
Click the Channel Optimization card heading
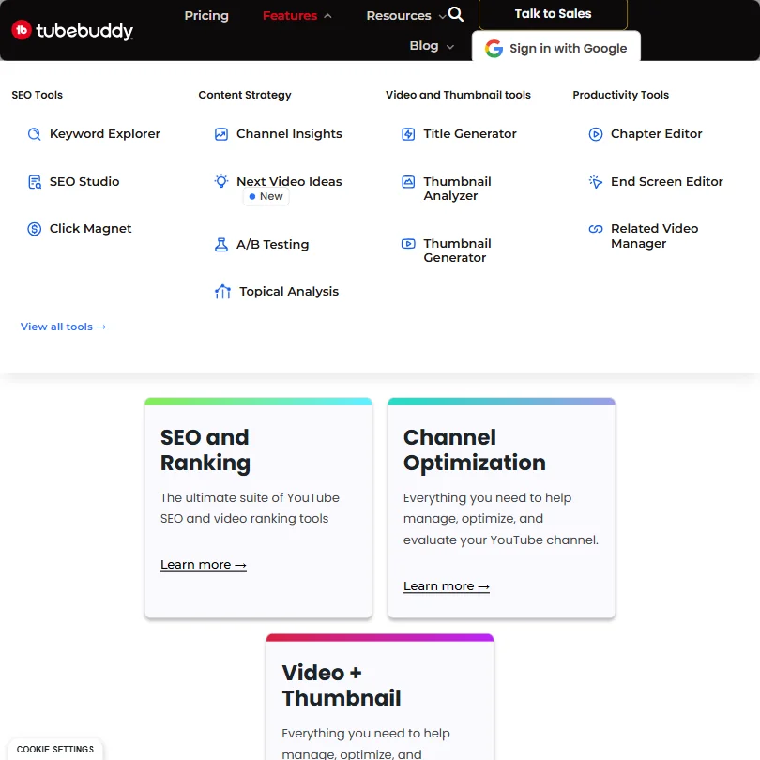[475, 449]
